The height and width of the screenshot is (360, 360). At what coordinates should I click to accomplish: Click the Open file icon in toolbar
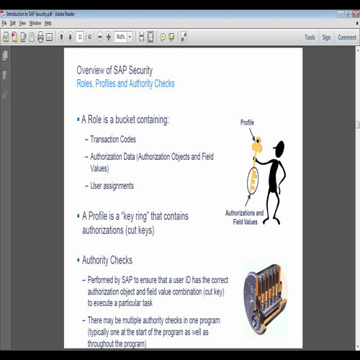[x=6, y=37]
